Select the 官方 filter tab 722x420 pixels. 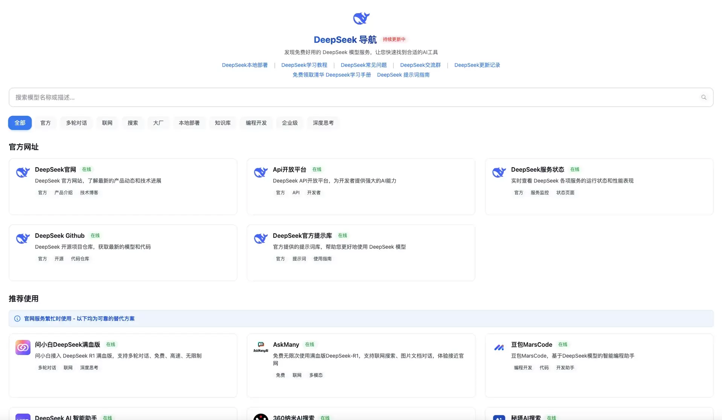point(46,123)
